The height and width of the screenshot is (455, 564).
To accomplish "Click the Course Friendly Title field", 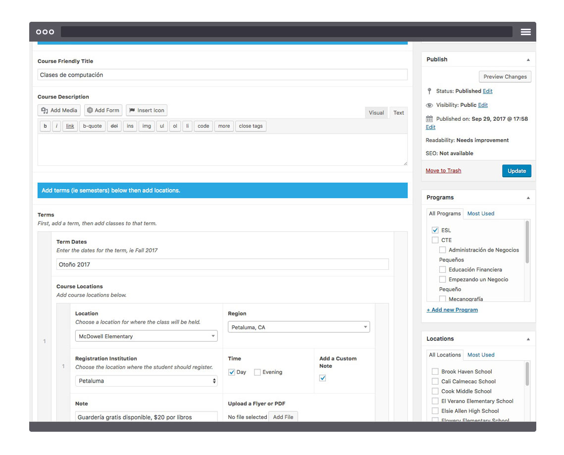I will pos(222,75).
